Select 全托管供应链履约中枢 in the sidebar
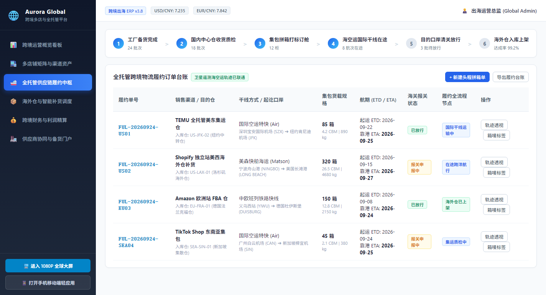This screenshot has width=546, height=295. [48, 82]
